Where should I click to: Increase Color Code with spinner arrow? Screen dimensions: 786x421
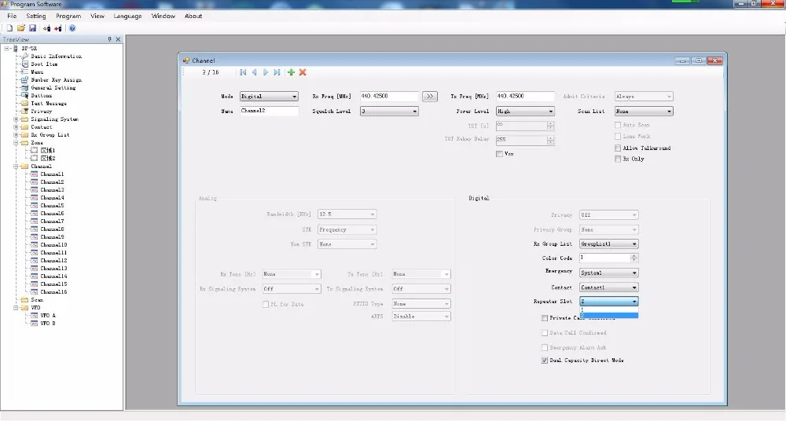pos(634,255)
